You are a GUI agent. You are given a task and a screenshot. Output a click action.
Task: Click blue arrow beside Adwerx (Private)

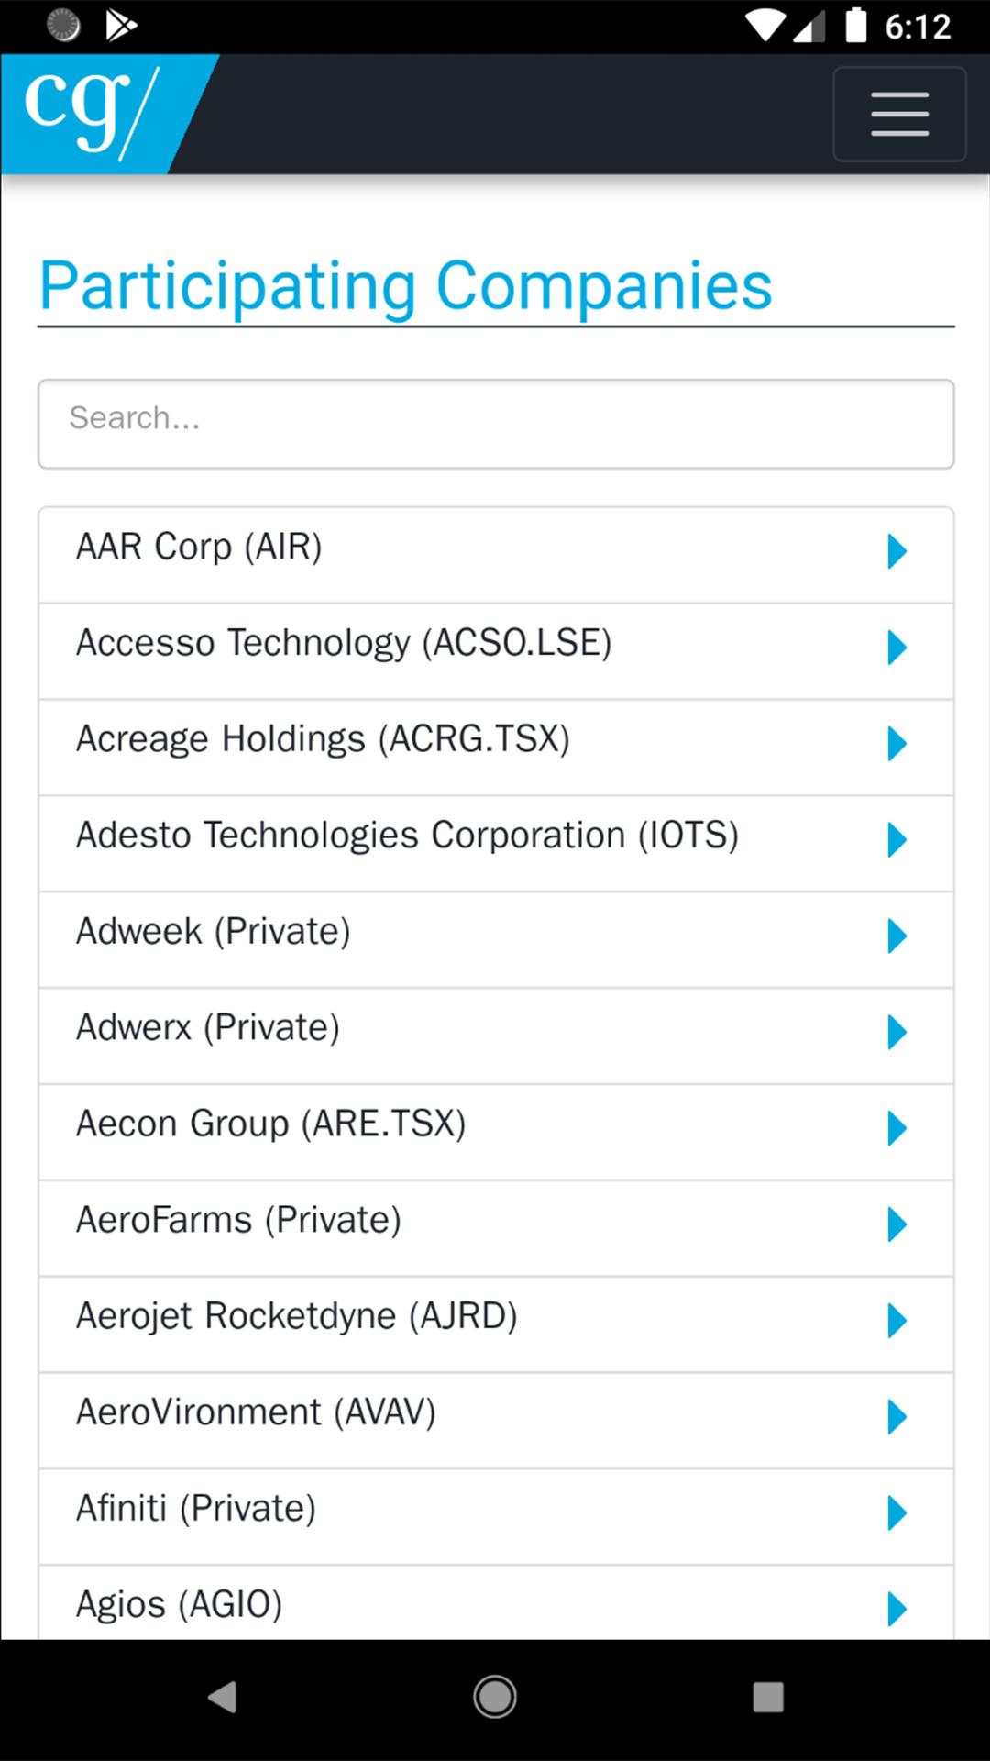pos(896,1033)
